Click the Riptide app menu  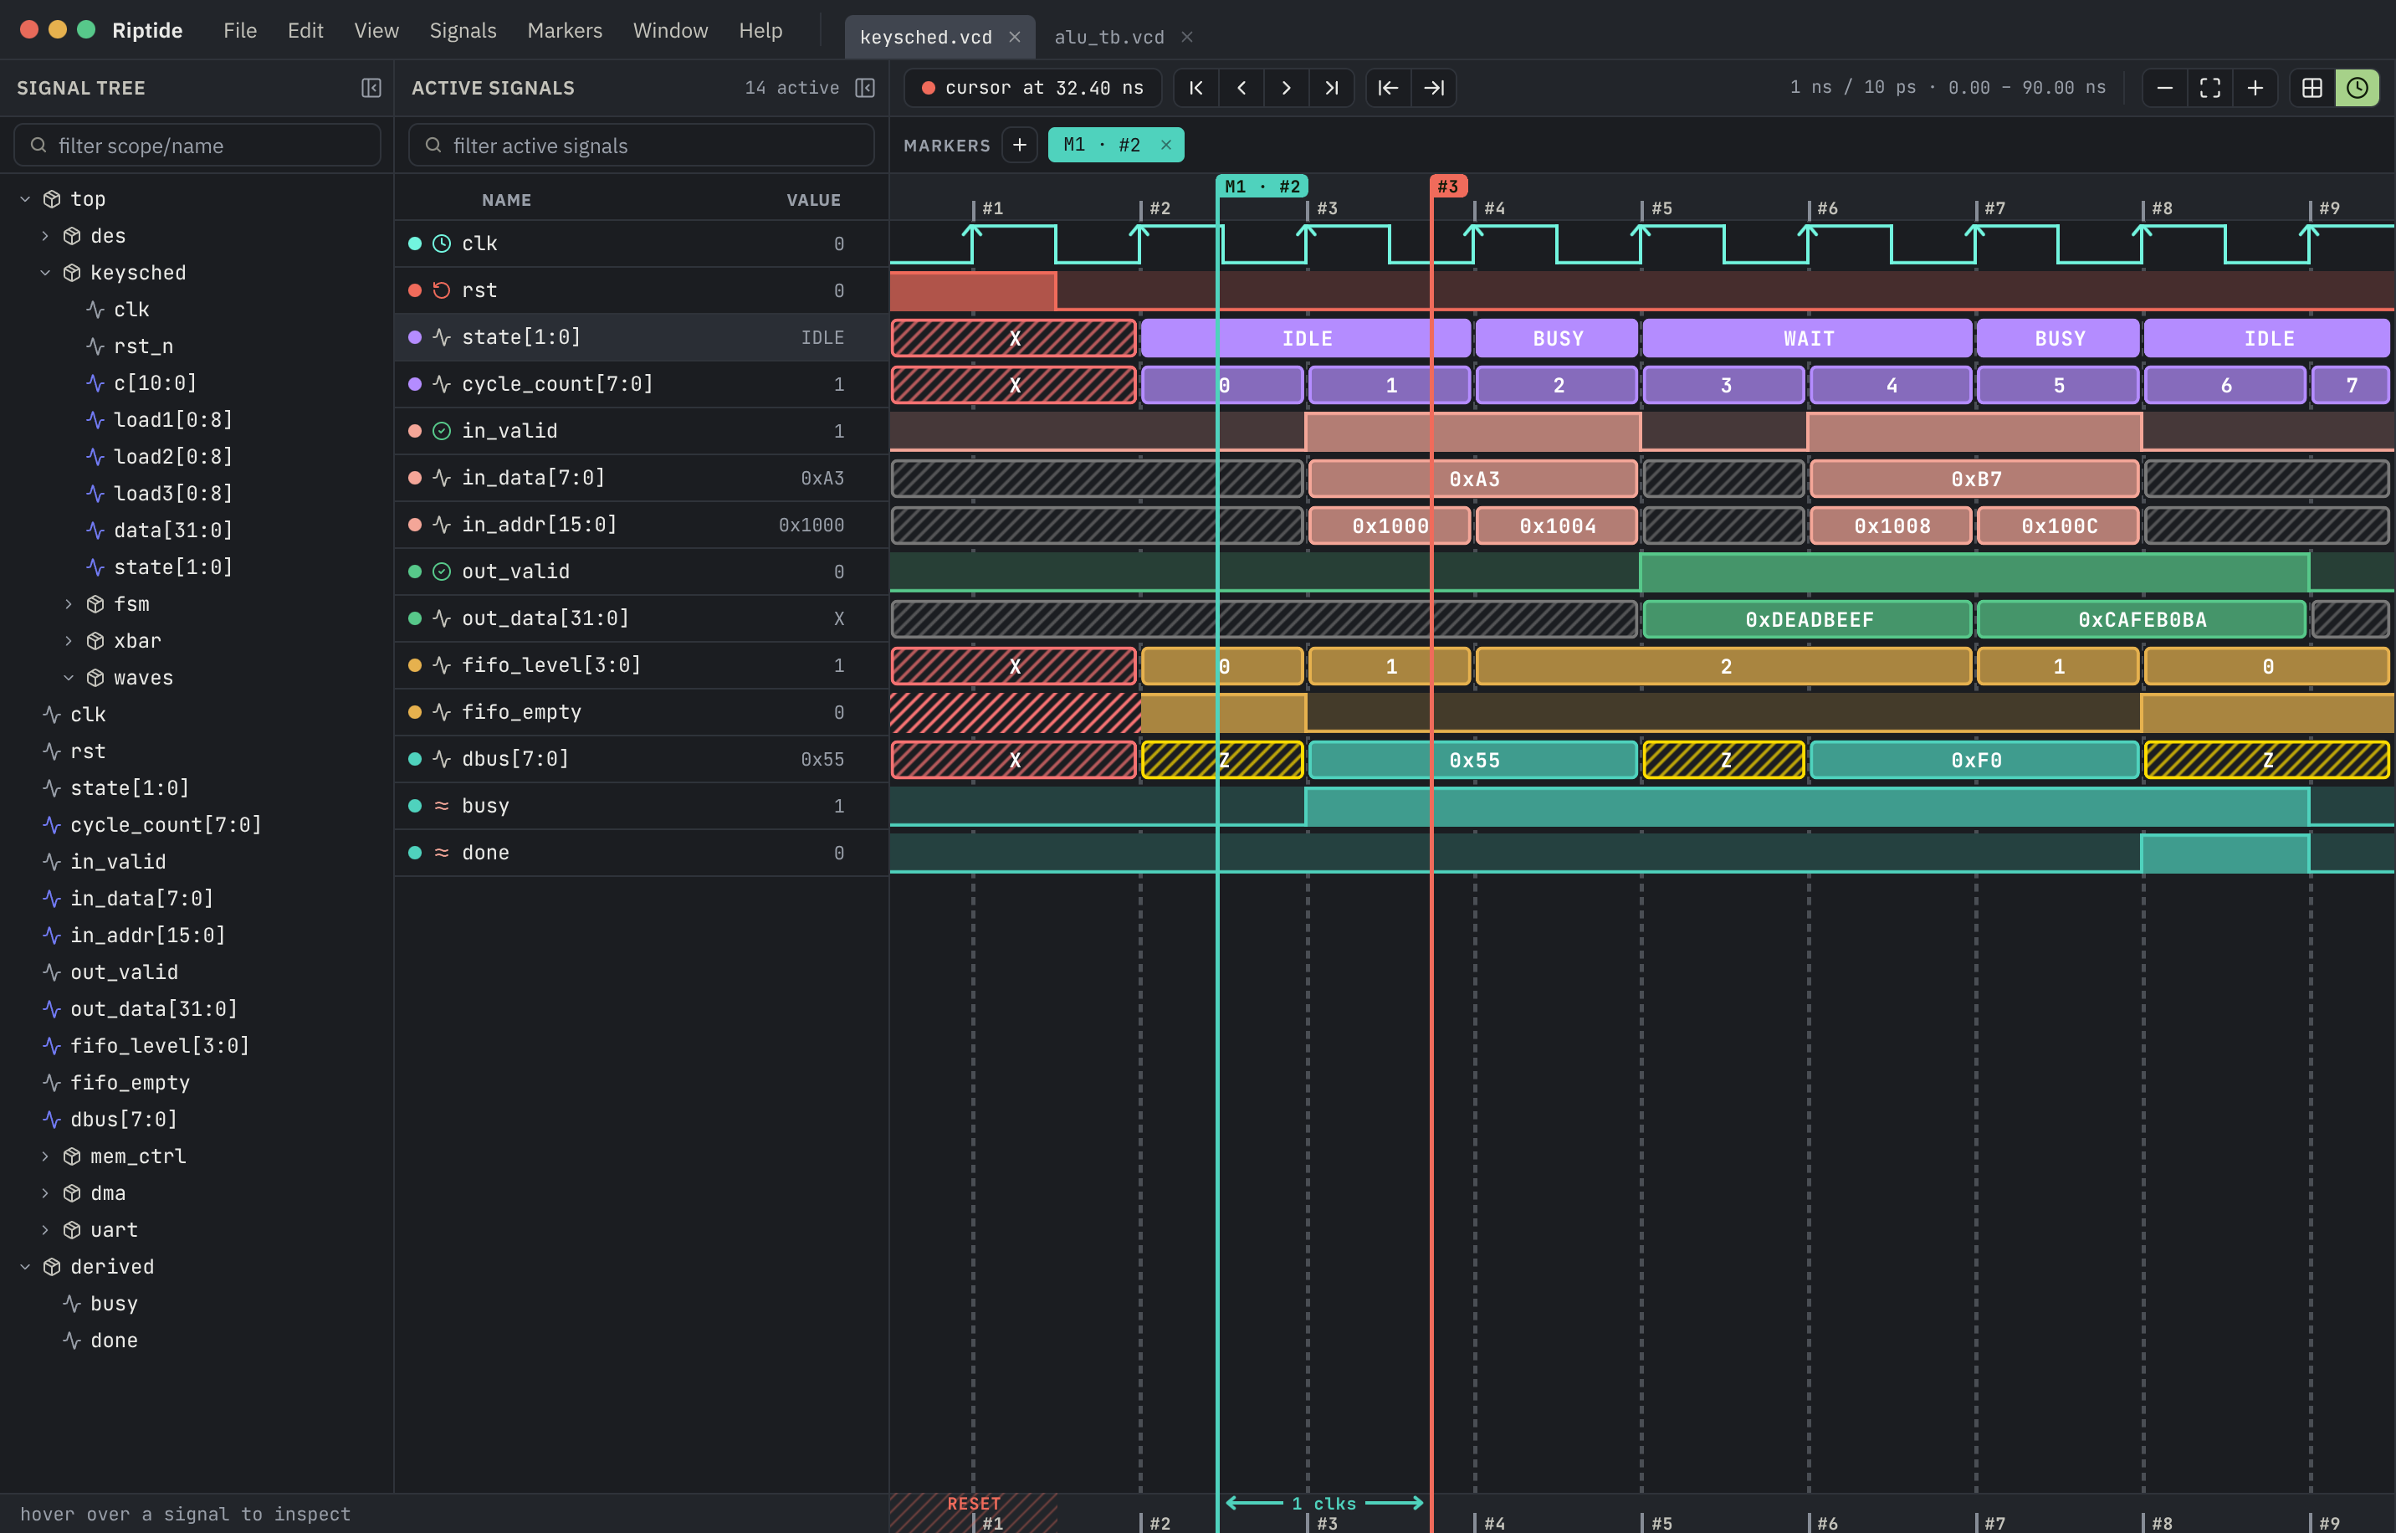pyautogui.click(x=147, y=31)
